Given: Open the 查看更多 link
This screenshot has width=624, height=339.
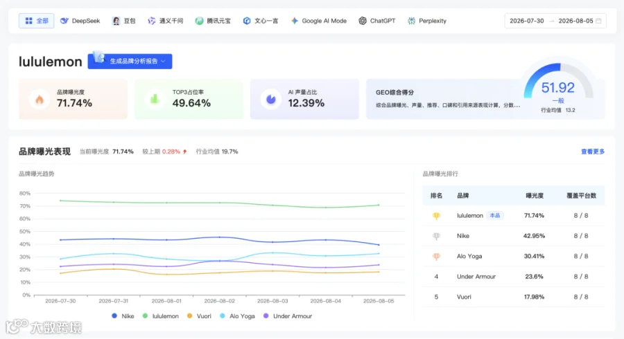Looking at the screenshot, I should pos(593,152).
